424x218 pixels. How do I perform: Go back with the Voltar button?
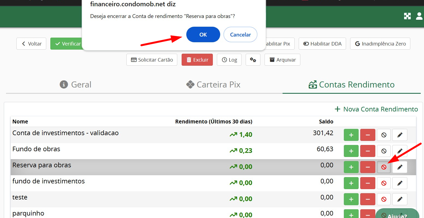(x=31, y=44)
